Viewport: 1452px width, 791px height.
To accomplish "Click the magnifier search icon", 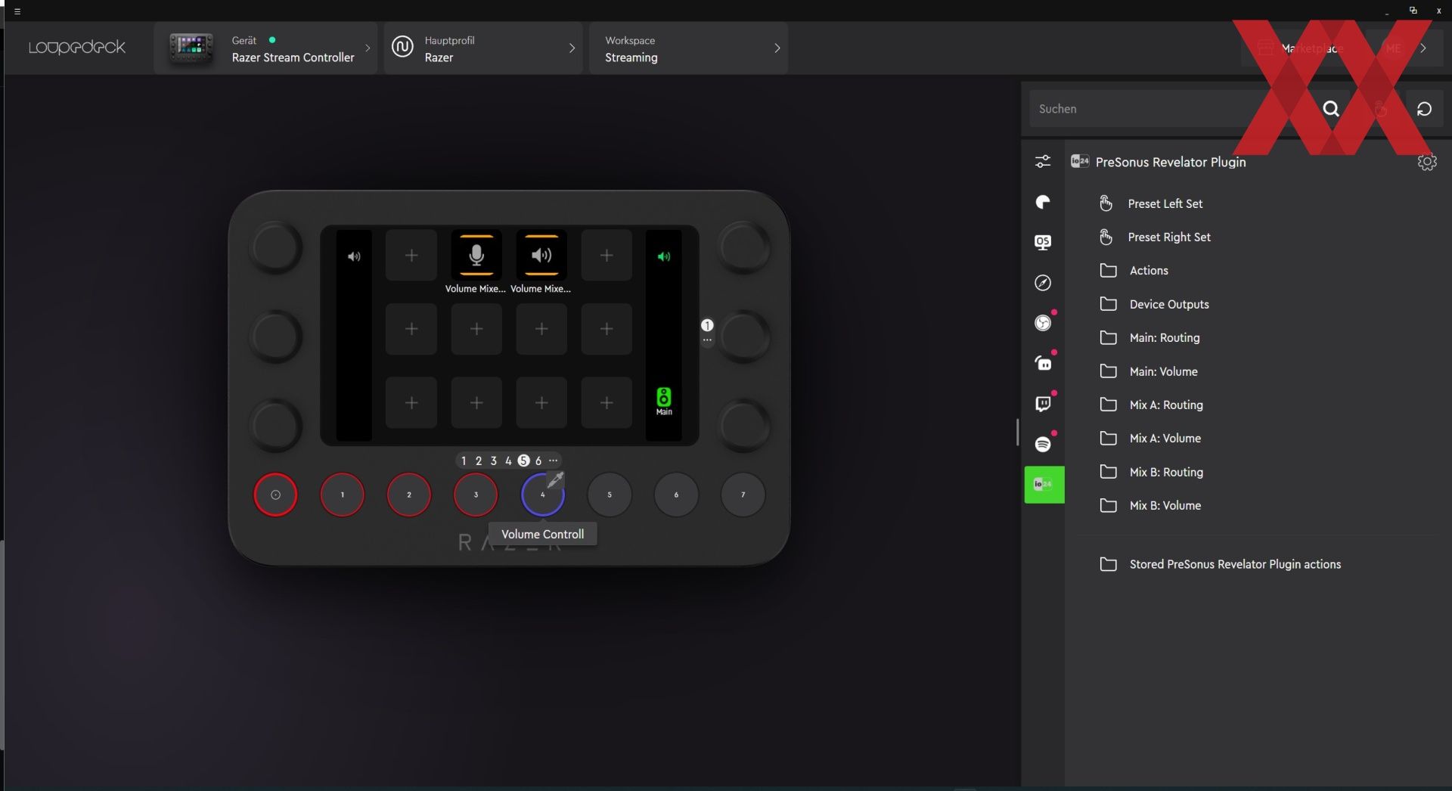I will [x=1331, y=109].
